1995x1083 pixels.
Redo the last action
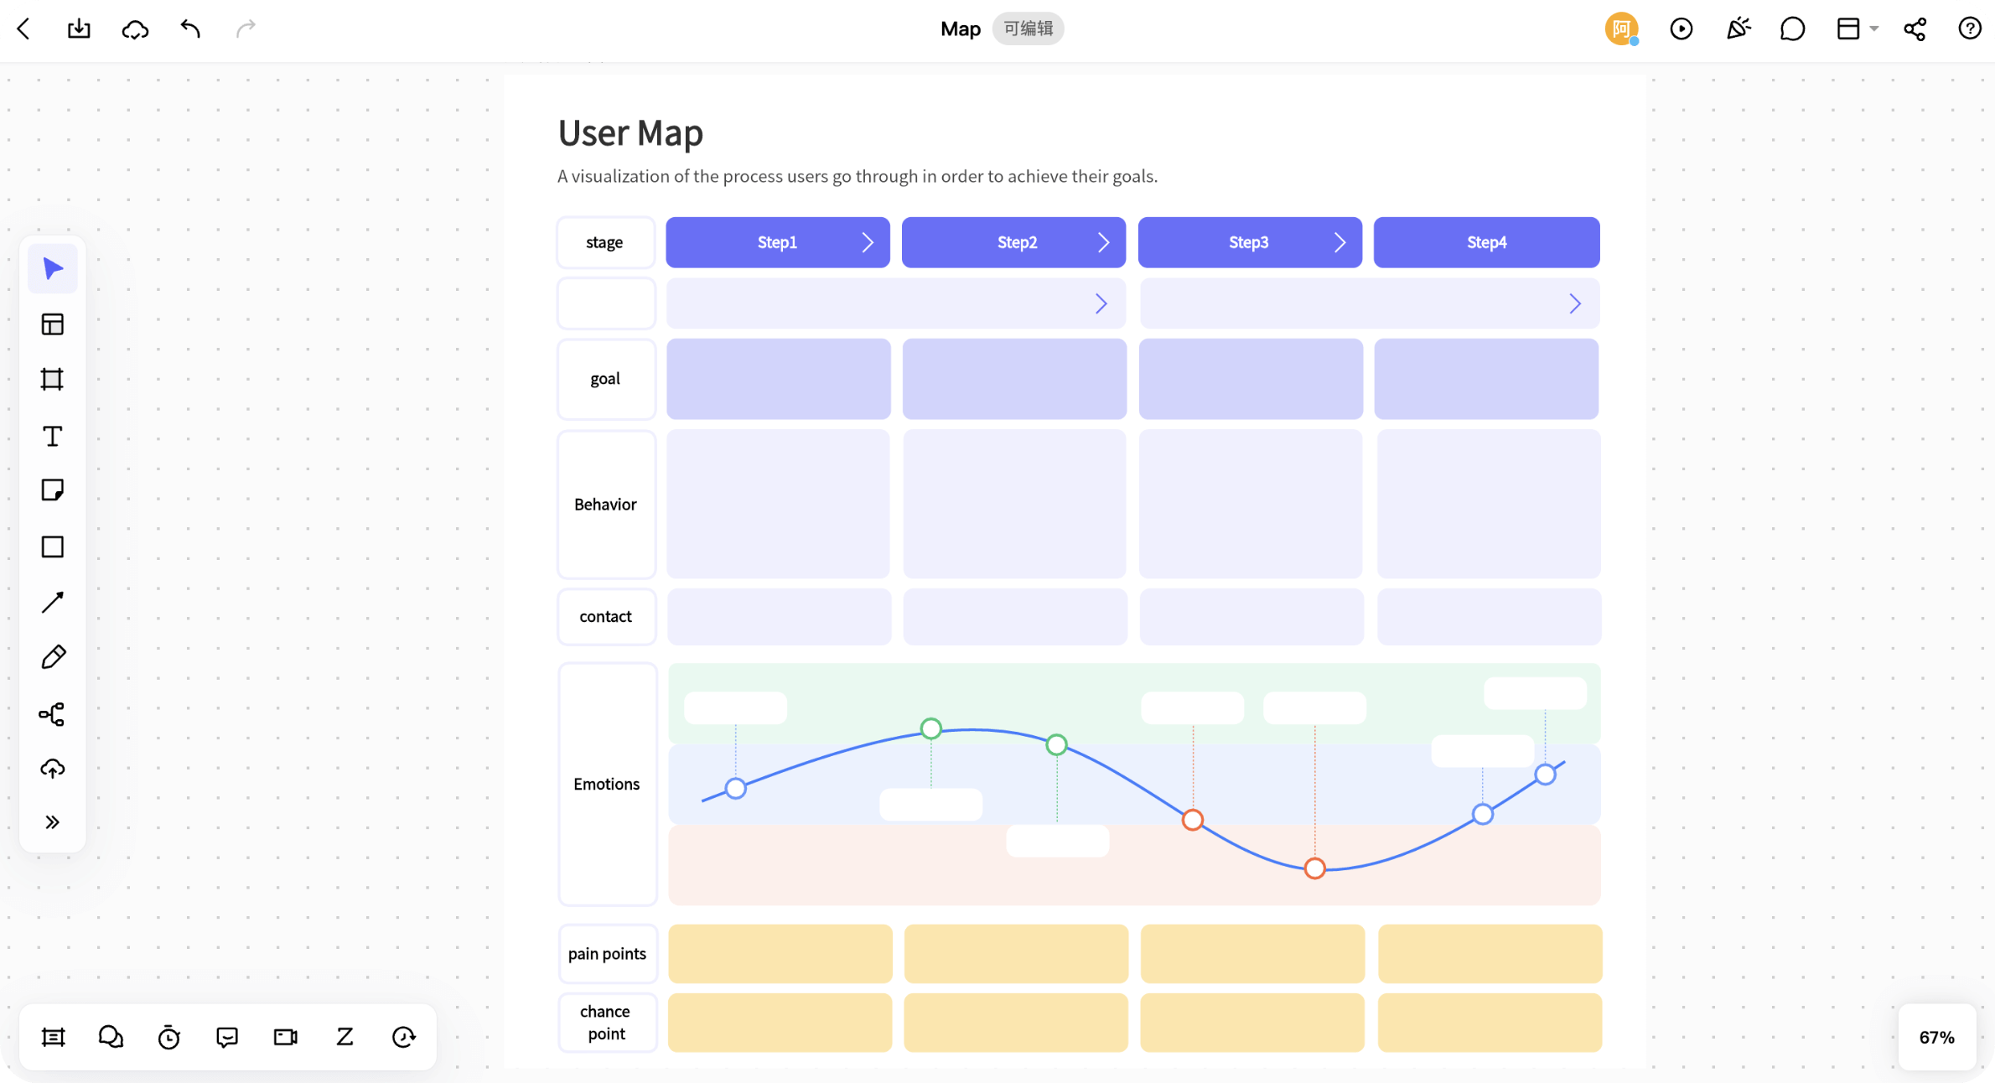tap(246, 28)
